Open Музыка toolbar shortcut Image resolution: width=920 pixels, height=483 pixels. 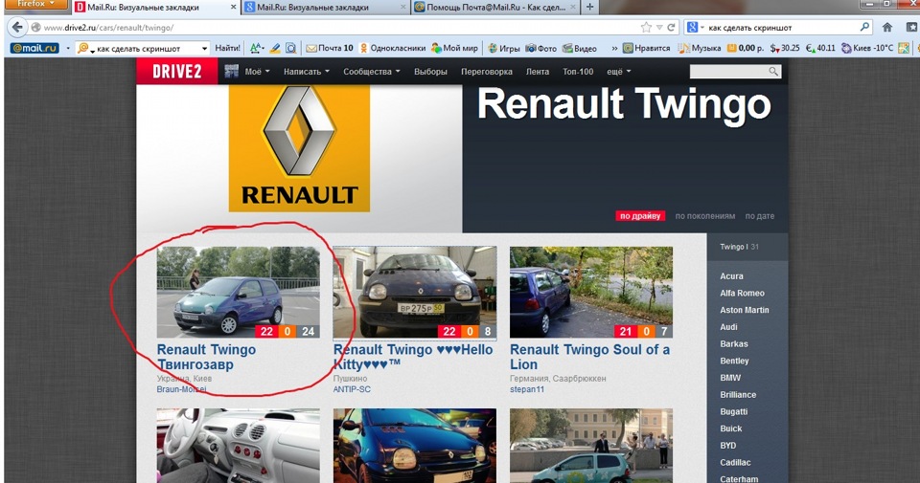click(700, 48)
